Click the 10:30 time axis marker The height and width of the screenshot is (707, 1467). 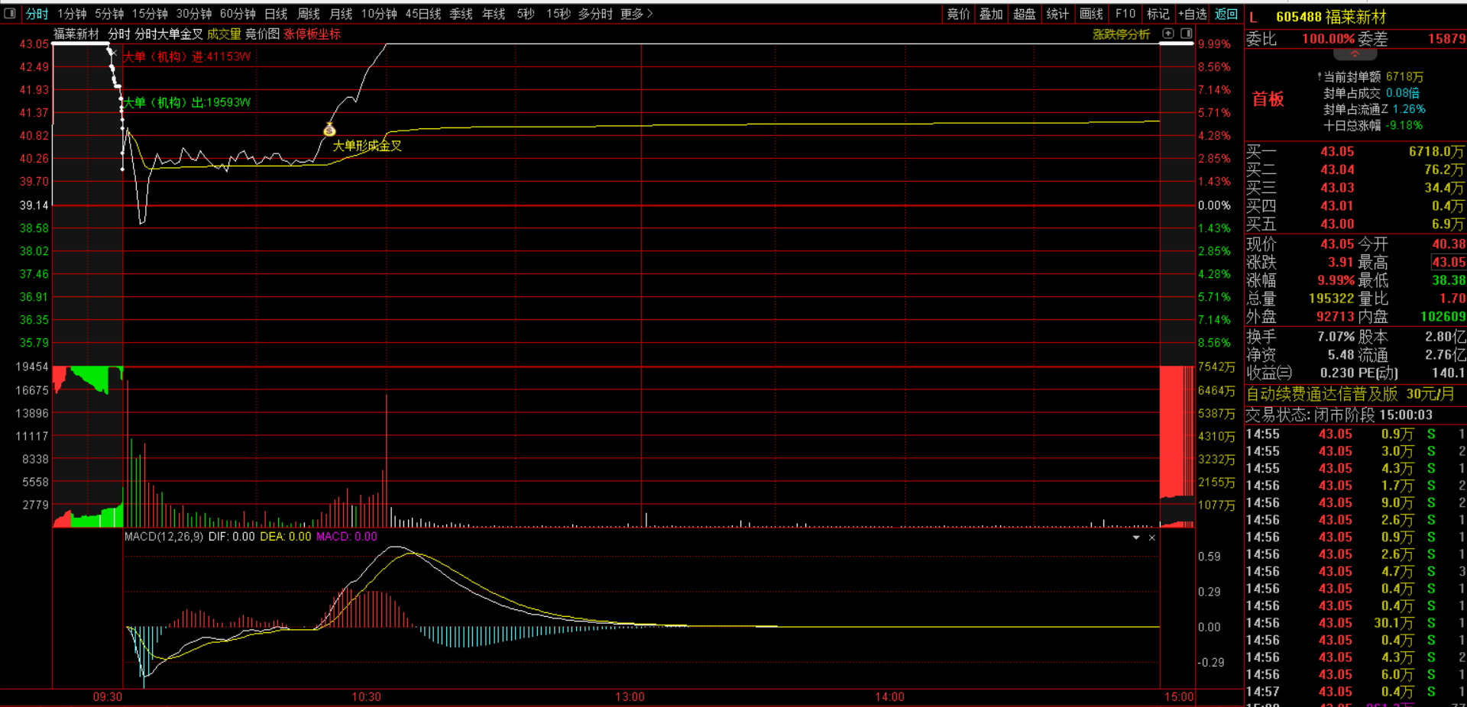pos(366,697)
